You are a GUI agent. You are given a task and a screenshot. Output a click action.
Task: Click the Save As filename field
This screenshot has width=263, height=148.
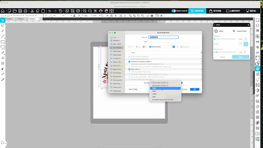pyautogui.click(x=164, y=37)
